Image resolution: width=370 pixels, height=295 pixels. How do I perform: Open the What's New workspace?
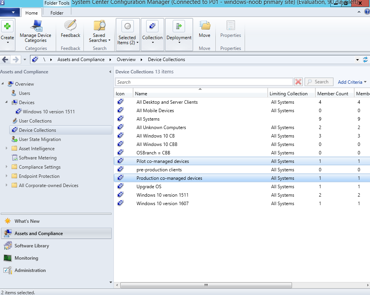(56, 221)
